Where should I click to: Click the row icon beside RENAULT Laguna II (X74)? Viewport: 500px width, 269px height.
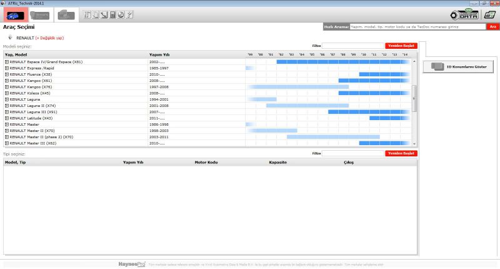point(7,106)
